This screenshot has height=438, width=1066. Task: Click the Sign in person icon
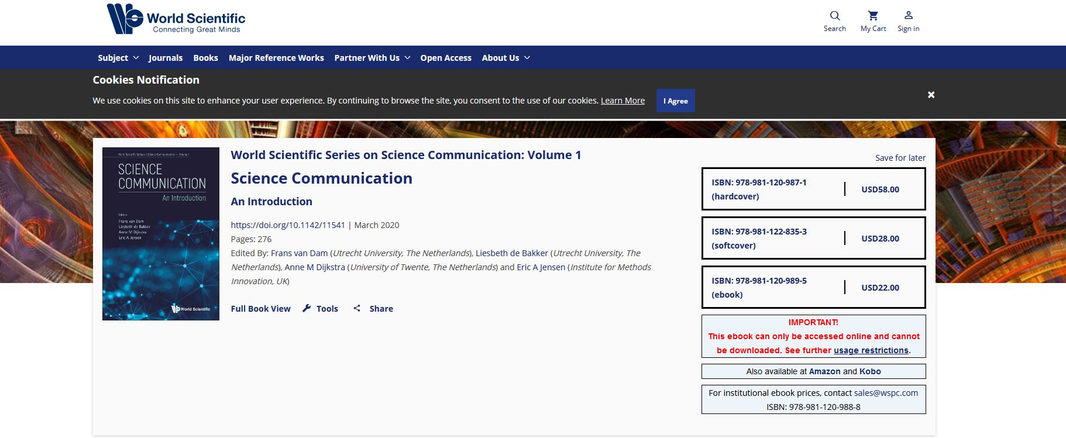(909, 16)
